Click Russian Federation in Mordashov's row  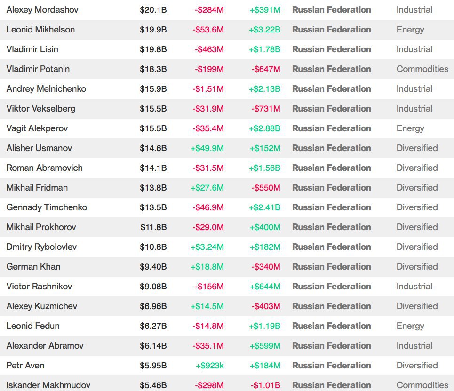(332, 10)
